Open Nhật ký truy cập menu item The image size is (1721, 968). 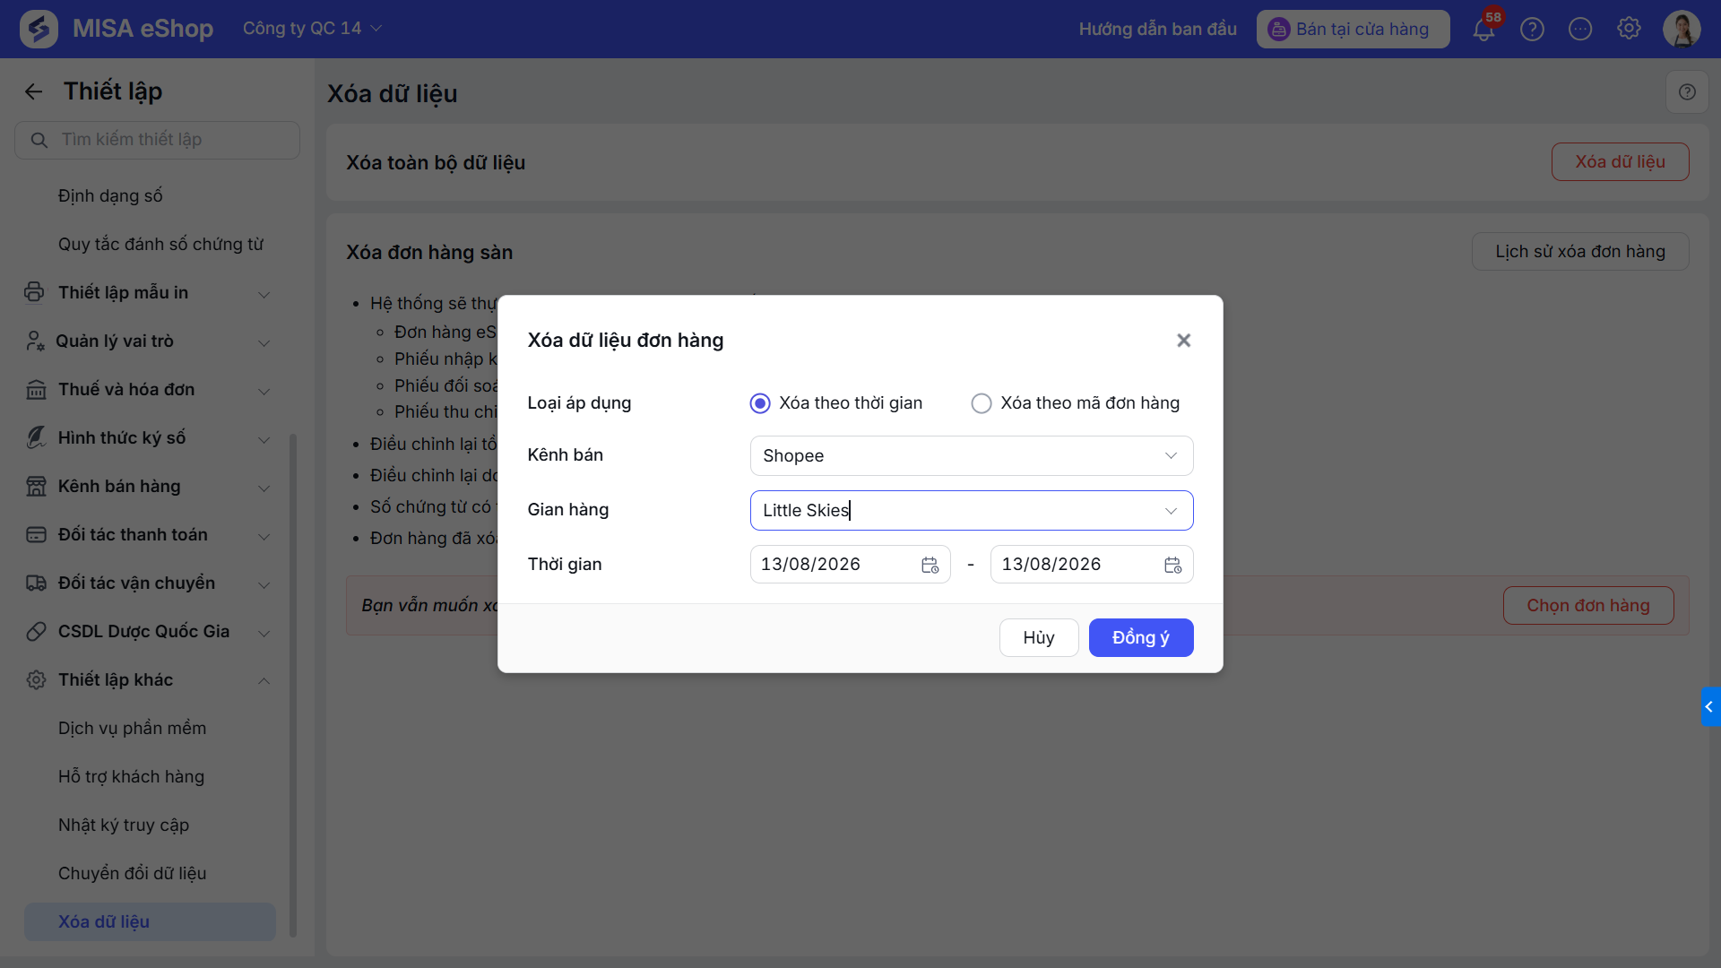tap(124, 825)
